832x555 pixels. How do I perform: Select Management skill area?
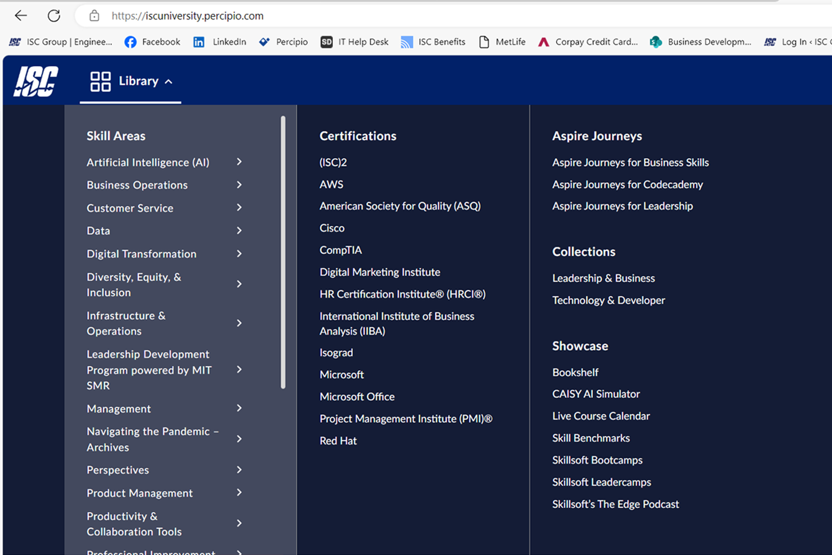pos(119,408)
